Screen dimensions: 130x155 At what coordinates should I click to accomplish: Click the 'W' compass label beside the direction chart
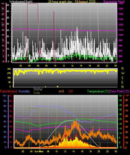[123, 73]
